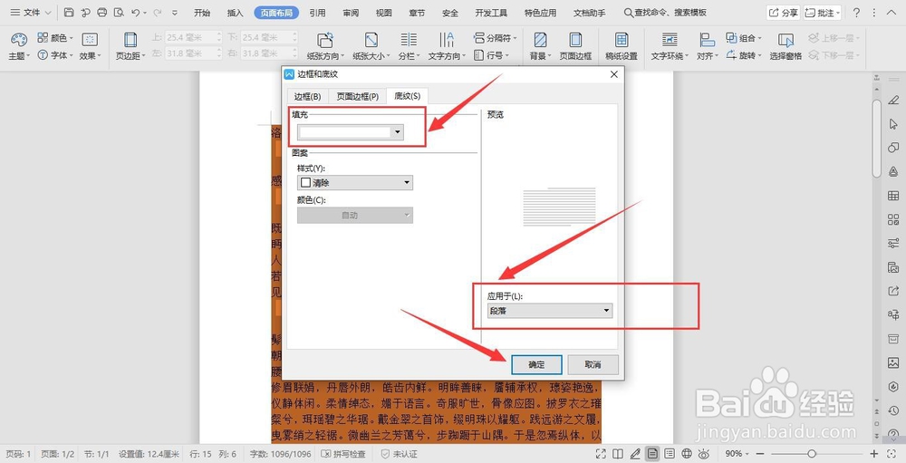Image resolution: width=906 pixels, height=463 pixels.
Task: Open the 文件 file menu
Action: [30, 12]
